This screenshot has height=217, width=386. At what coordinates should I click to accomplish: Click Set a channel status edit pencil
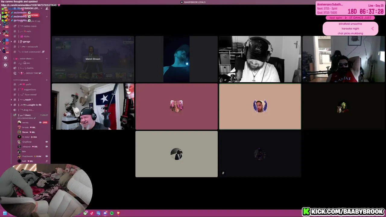pyautogui.click(x=35, y=118)
